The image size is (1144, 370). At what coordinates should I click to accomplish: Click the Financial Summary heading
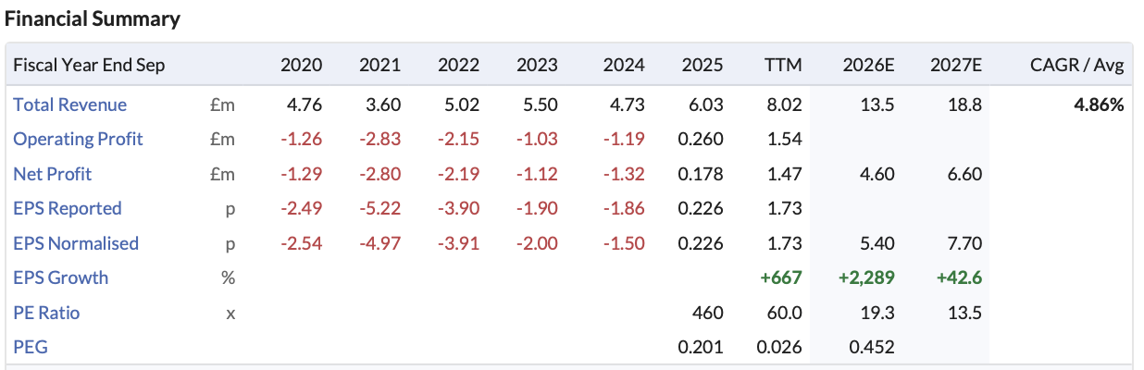(93, 18)
